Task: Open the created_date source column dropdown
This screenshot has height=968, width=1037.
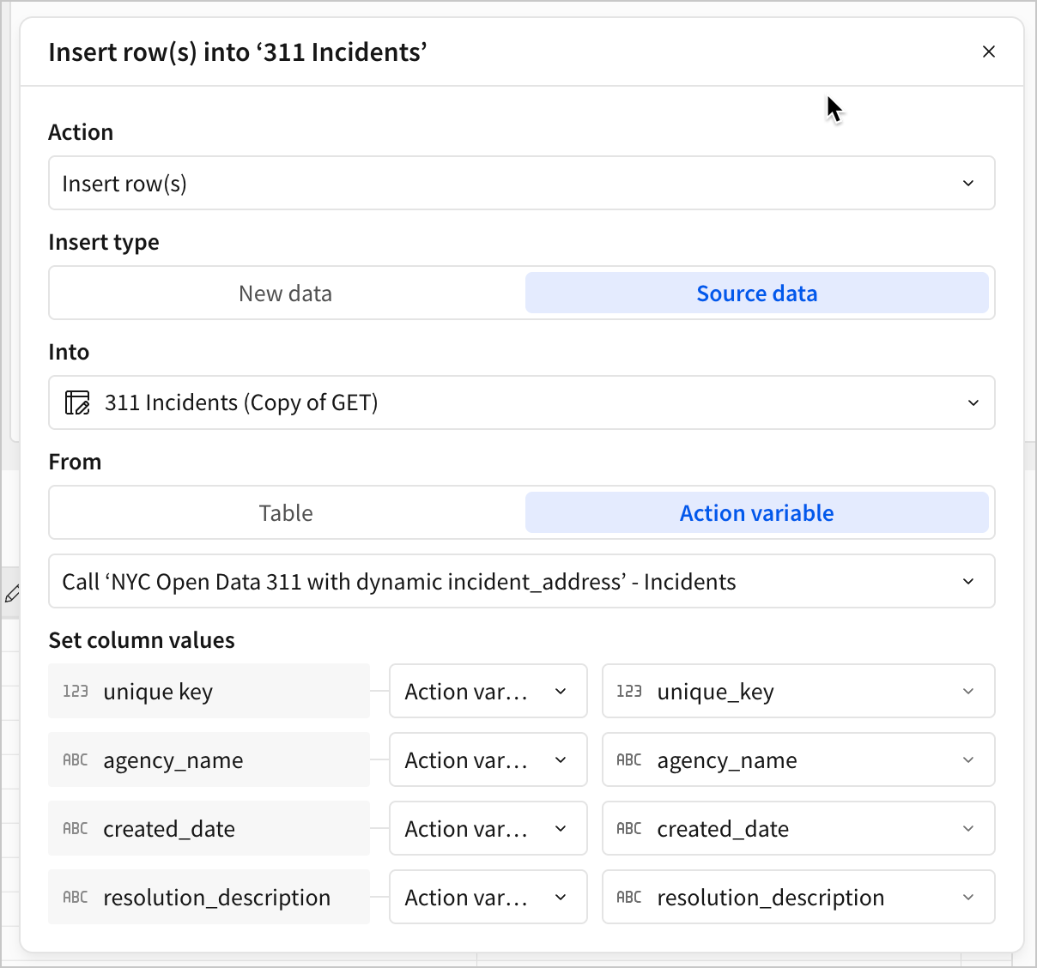Action: 798,828
